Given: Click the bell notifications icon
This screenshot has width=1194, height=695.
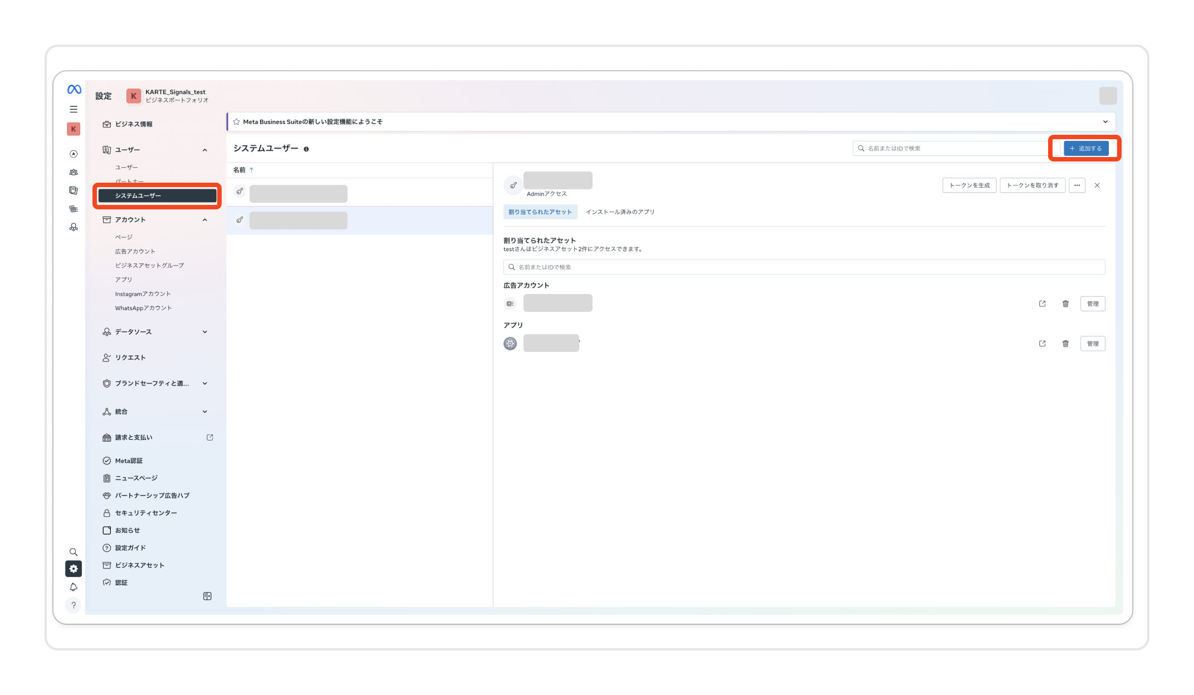Looking at the screenshot, I should [x=74, y=587].
